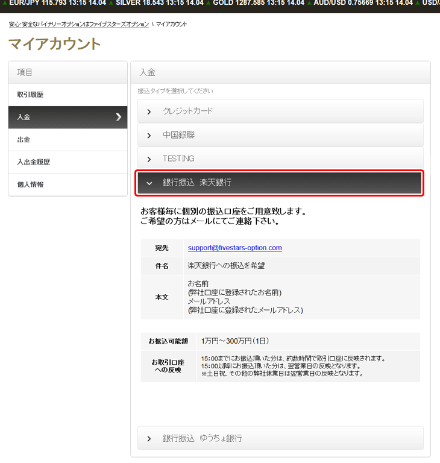Click the chevron icon beside 中国銀聯
The image size is (440, 463).
[149, 136]
